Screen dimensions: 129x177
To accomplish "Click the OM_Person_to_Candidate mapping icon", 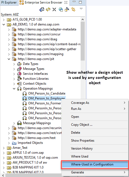I will click(25, 94).
